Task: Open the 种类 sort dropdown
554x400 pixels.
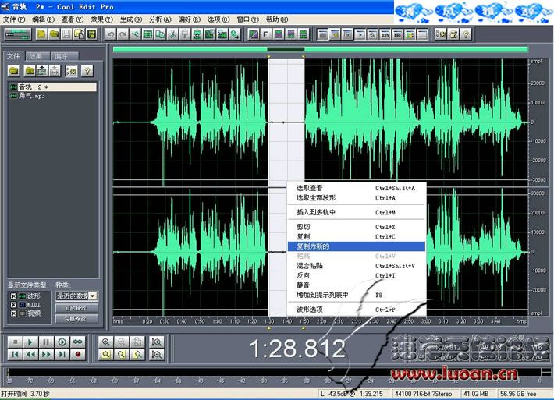Action: click(x=93, y=296)
